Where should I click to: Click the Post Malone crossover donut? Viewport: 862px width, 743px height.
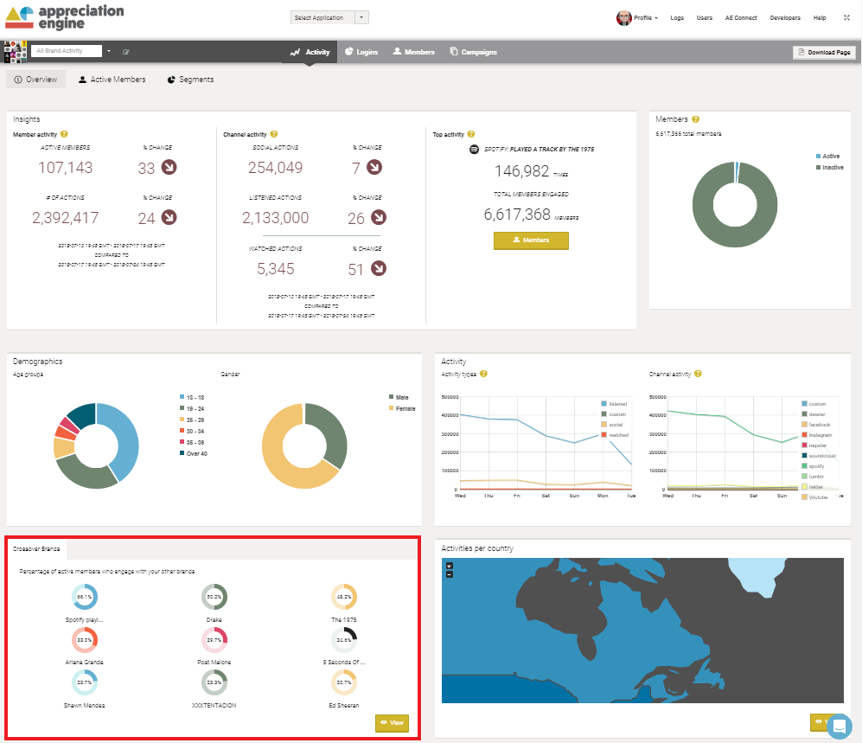click(x=214, y=639)
